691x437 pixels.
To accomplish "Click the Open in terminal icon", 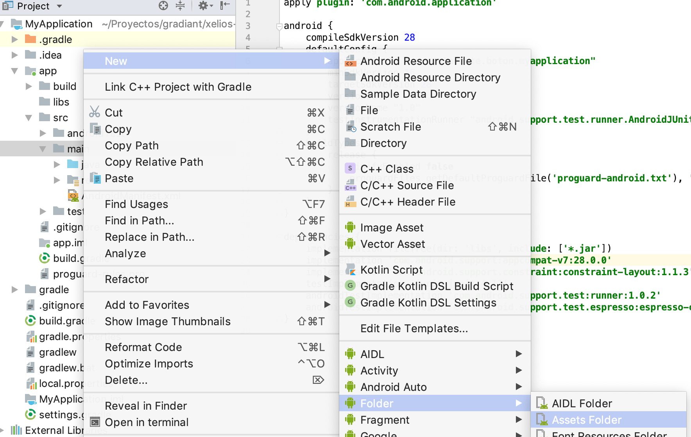I will click(x=95, y=422).
